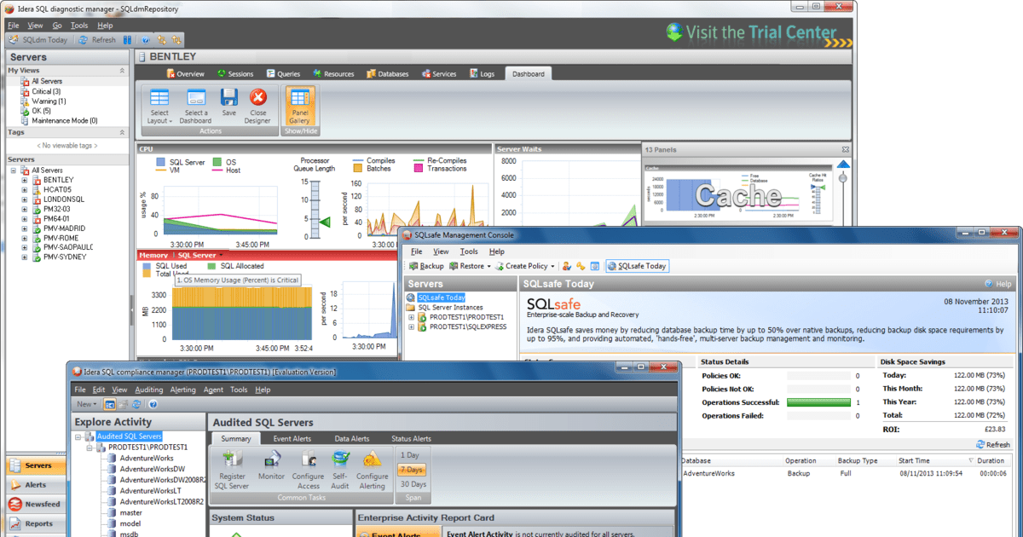Click SQLdm Today toolbar button in diagnostic manager
This screenshot has height=537, width=1023.
[39, 39]
